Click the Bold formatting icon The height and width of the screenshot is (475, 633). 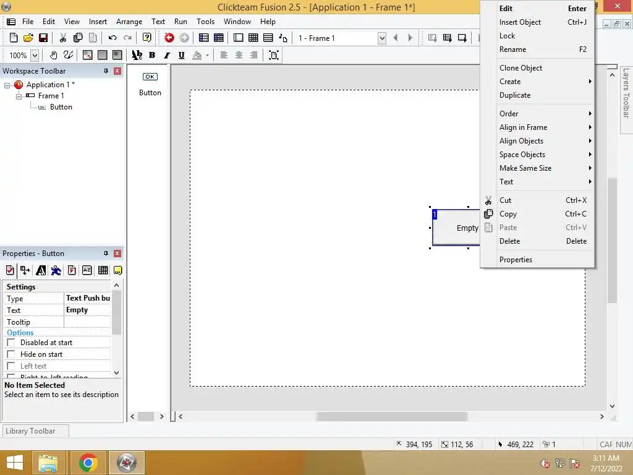(x=152, y=55)
